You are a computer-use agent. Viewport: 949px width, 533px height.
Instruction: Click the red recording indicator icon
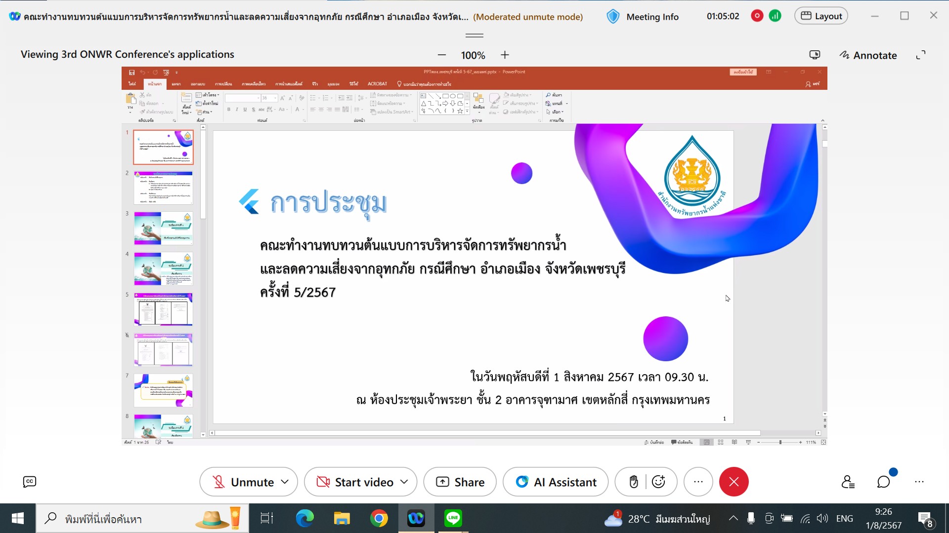click(x=757, y=16)
